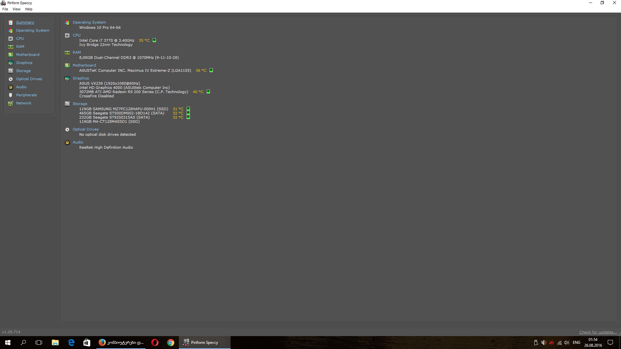Open the Operating System section heading

click(89, 22)
